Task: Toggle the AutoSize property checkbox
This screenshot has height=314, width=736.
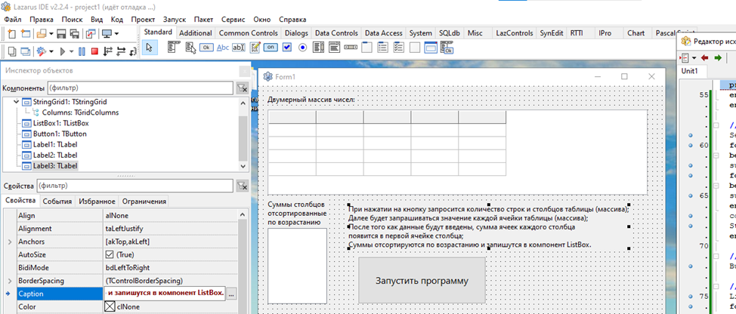Action: 110,254
